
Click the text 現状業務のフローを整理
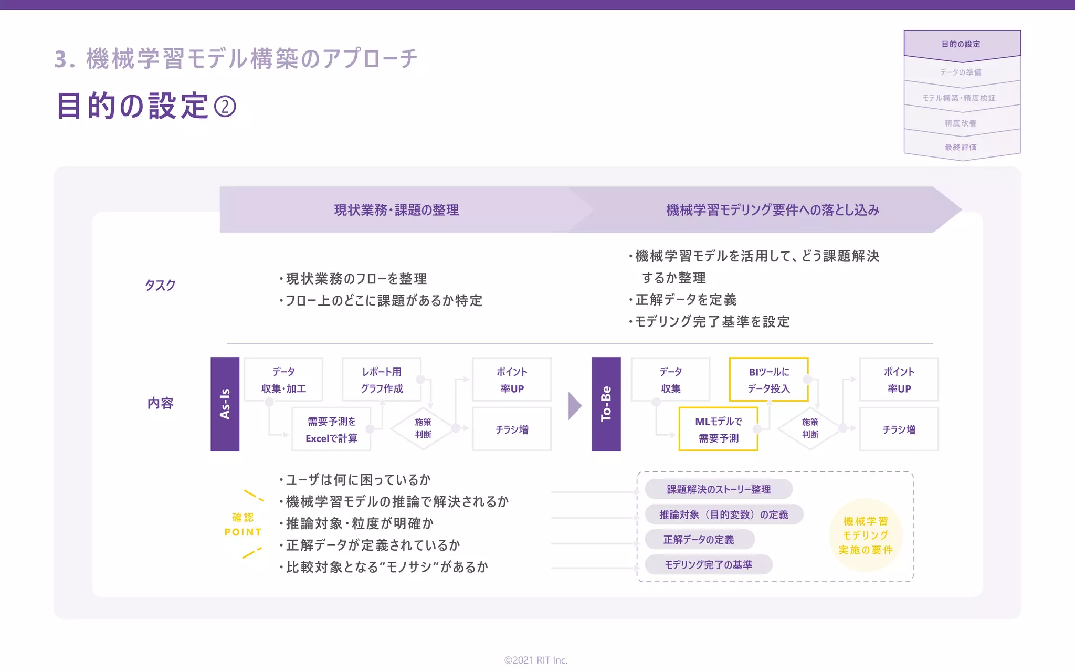point(356,279)
